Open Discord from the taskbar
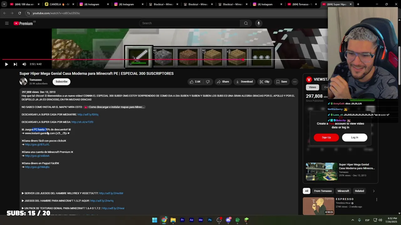This screenshot has width=401, height=225. point(228,220)
